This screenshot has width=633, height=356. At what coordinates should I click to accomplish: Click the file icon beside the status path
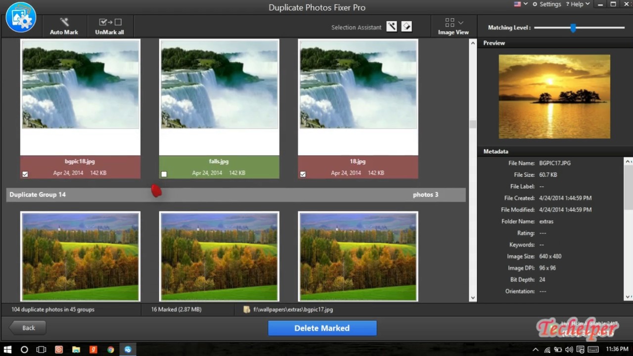point(247,310)
